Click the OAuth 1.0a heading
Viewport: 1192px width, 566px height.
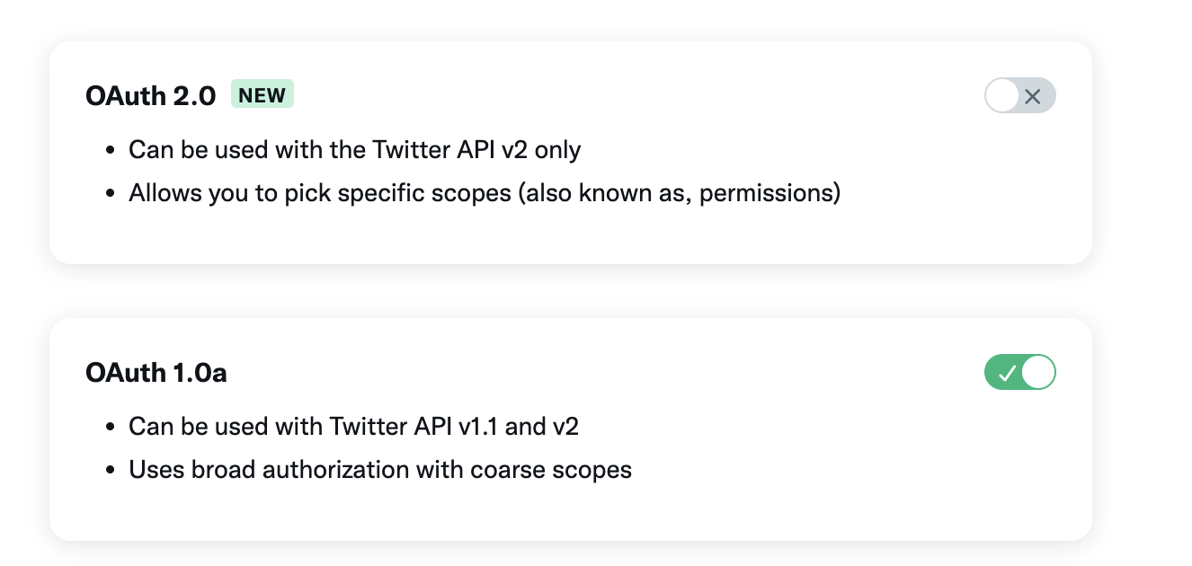click(x=156, y=373)
